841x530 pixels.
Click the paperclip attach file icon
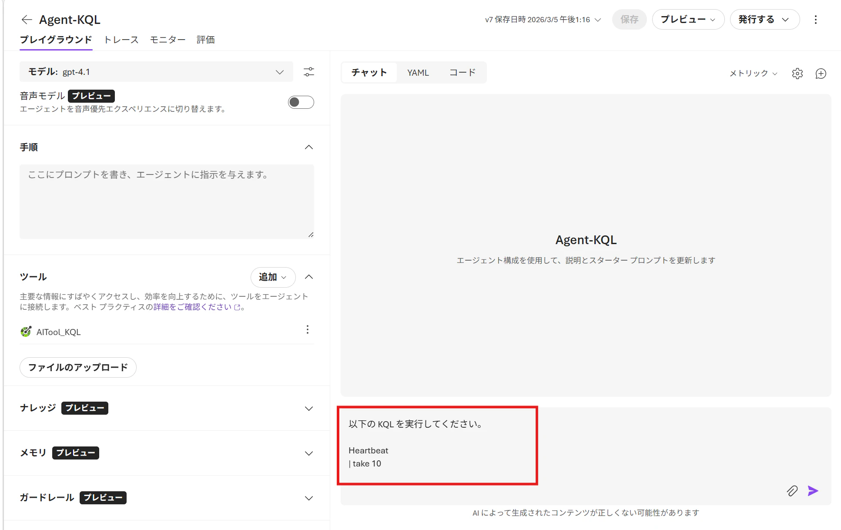(x=792, y=491)
